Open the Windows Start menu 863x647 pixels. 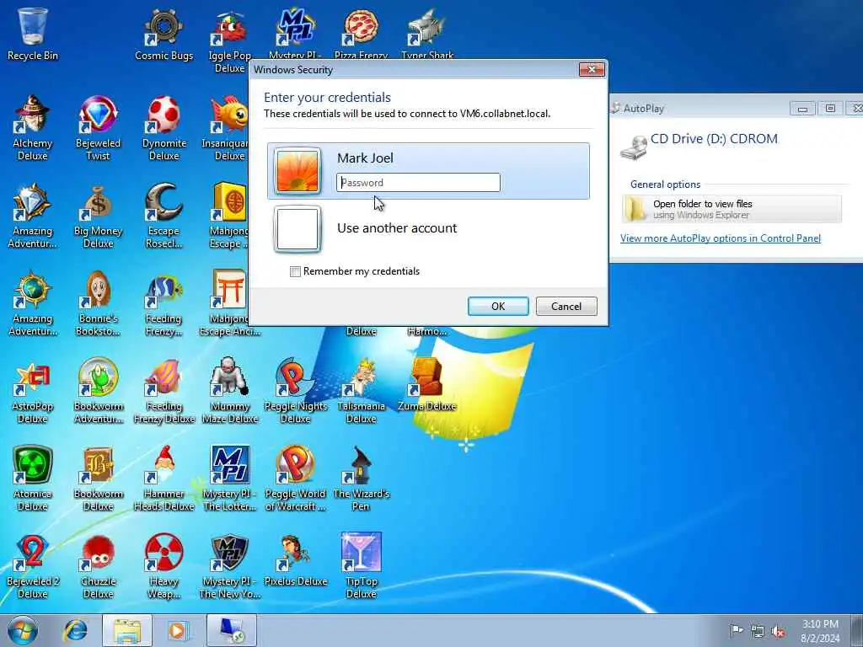[x=23, y=630]
